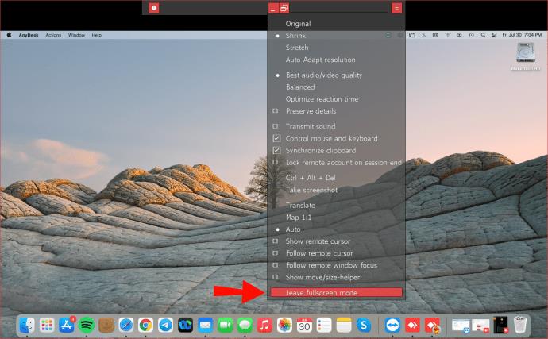Open Photos from the dock
Image resolution: width=548 pixels, height=339 pixels.
pos(284,325)
